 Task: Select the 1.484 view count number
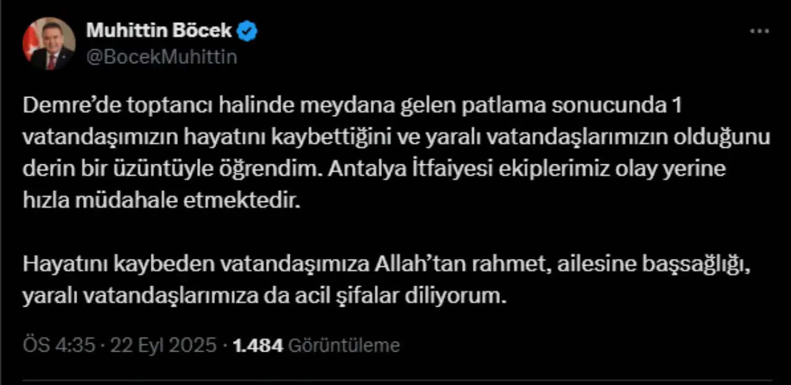click(x=258, y=345)
